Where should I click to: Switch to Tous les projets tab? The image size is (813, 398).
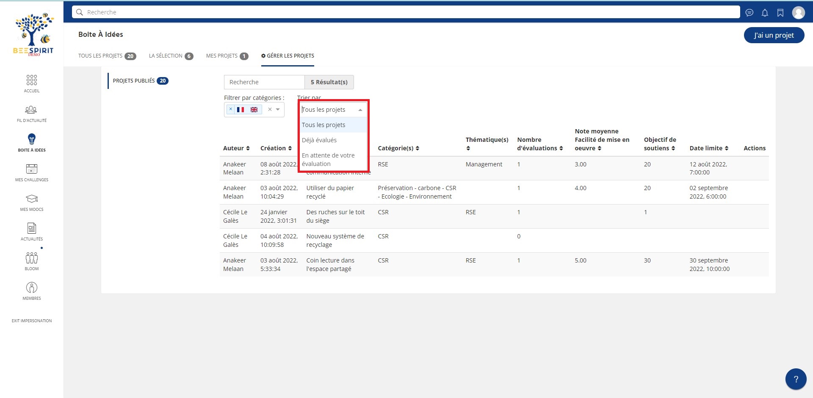pyautogui.click(x=107, y=56)
